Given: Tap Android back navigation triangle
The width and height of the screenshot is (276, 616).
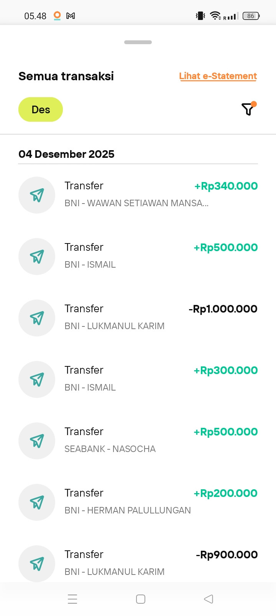Looking at the screenshot, I should pyautogui.click(x=209, y=599).
